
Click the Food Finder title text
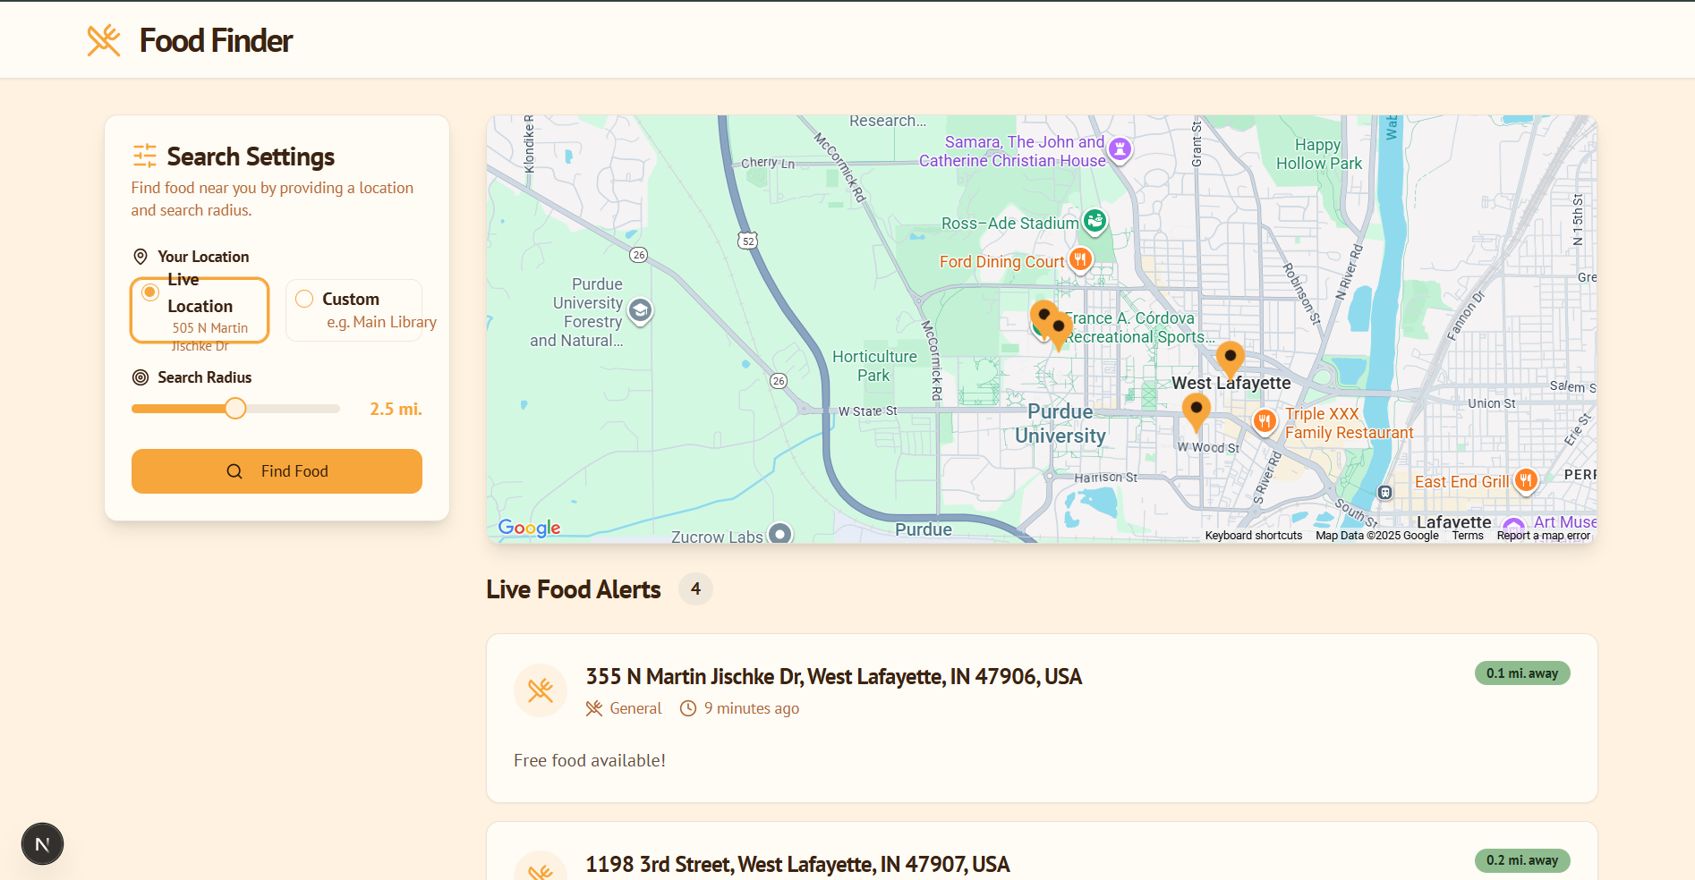[216, 40]
